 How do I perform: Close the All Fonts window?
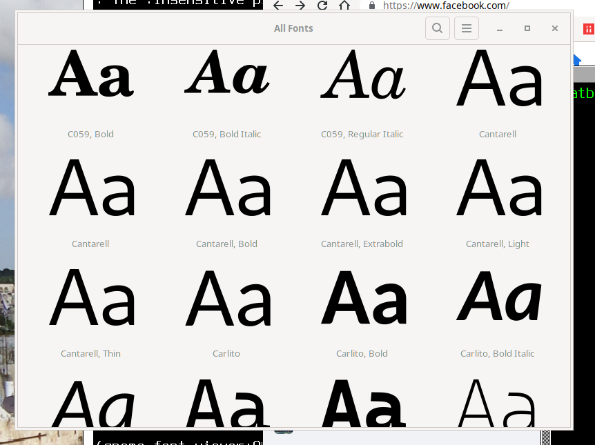pyautogui.click(x=555, y=28)
